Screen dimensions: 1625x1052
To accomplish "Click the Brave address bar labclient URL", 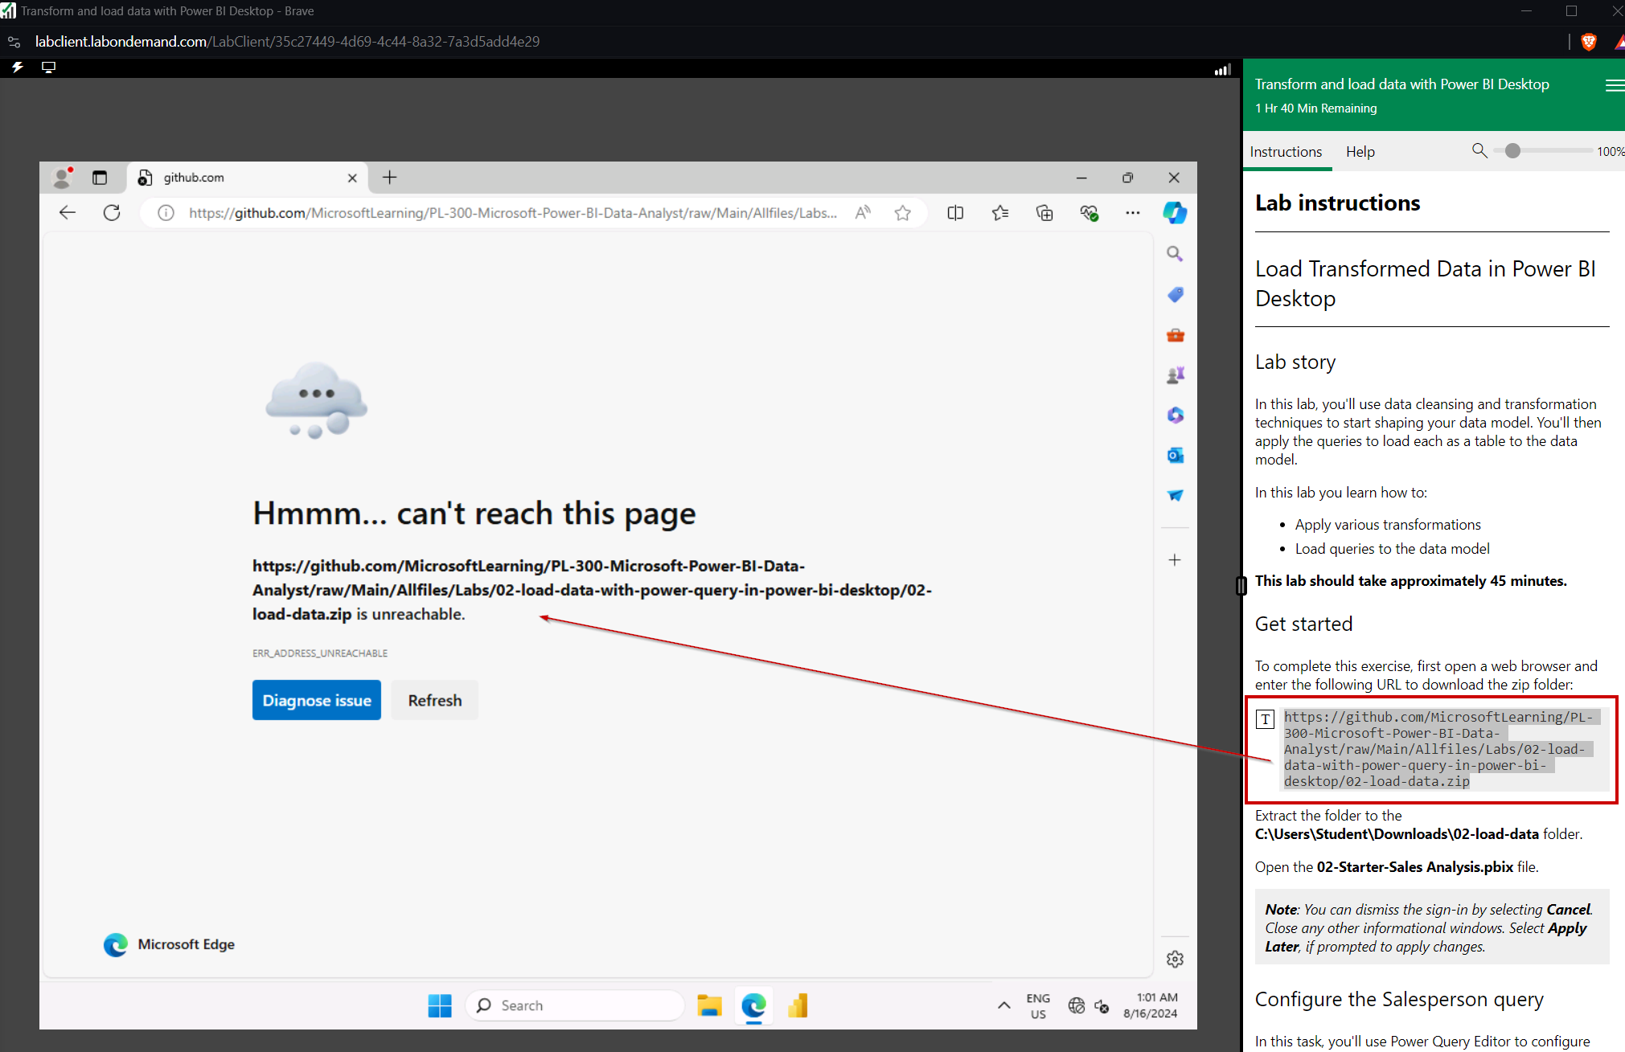I will click(287, 41).
